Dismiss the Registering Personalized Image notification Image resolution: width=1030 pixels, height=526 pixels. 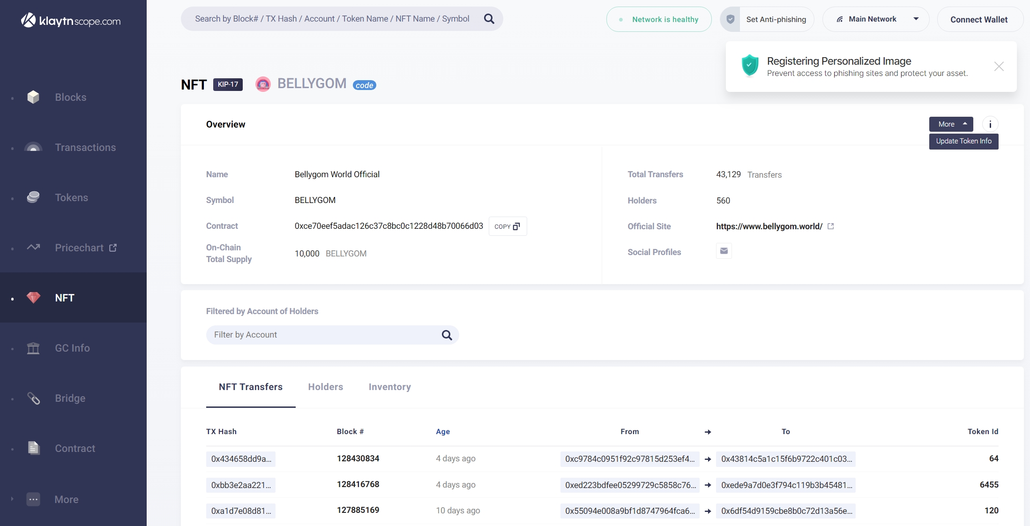pyautogui.click(x=999, y=67)
